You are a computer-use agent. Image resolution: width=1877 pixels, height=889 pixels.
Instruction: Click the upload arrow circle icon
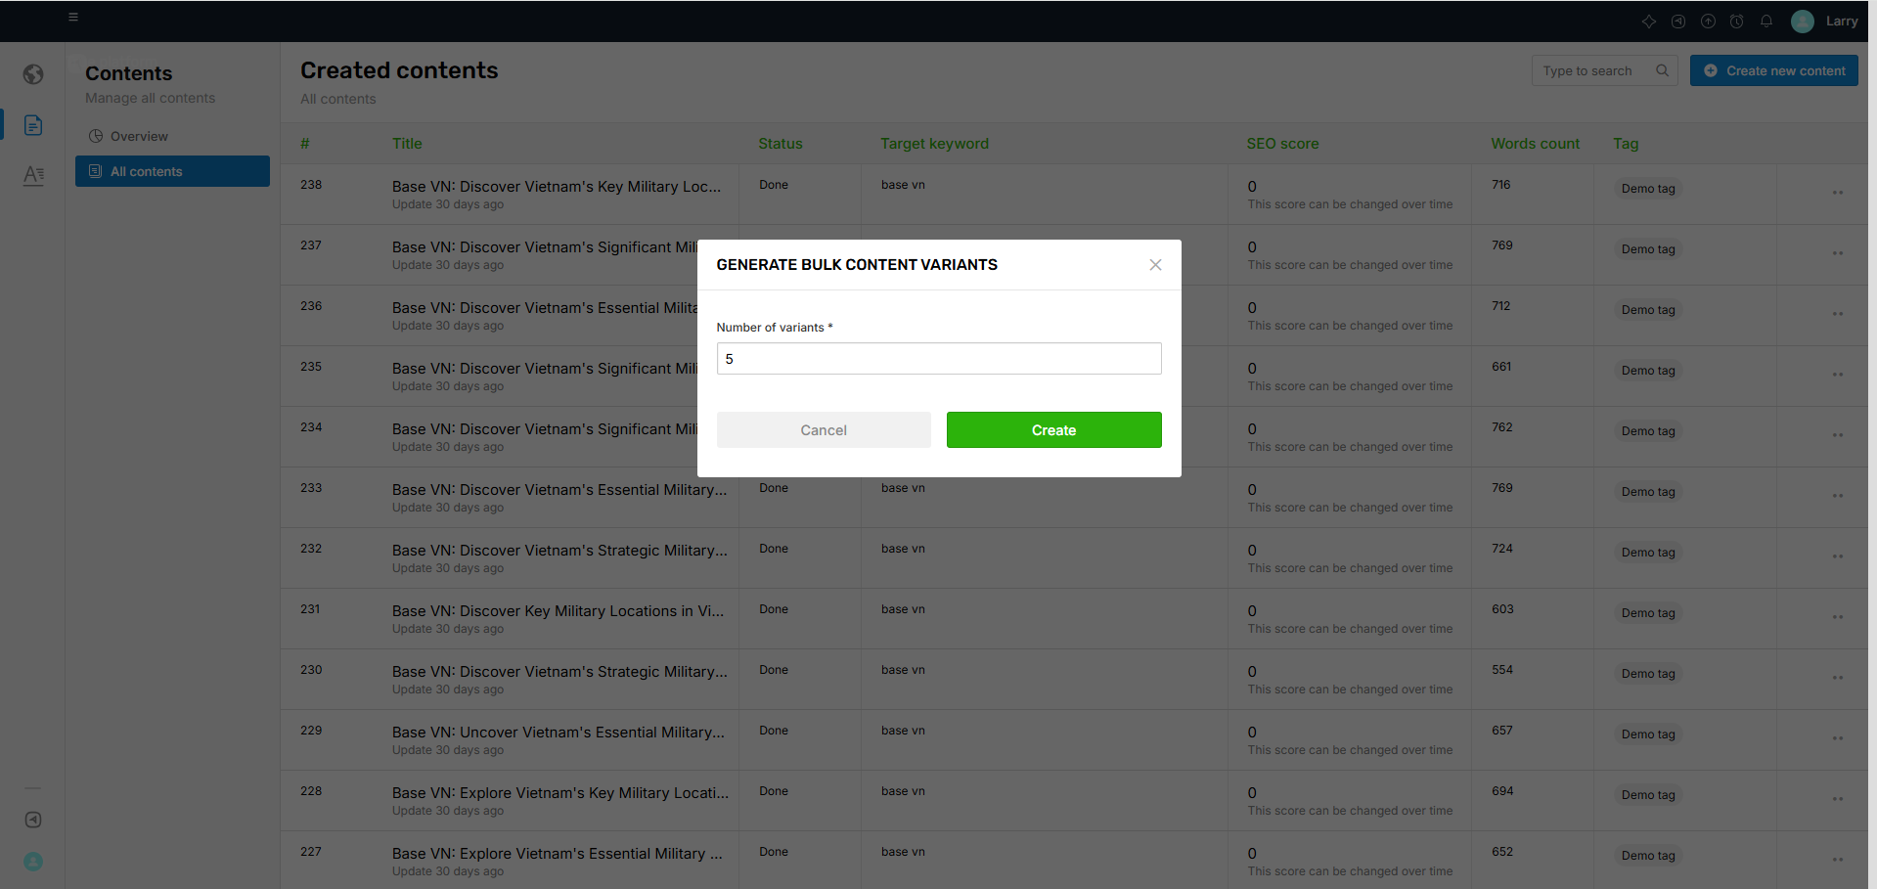tap(1708, 21)
